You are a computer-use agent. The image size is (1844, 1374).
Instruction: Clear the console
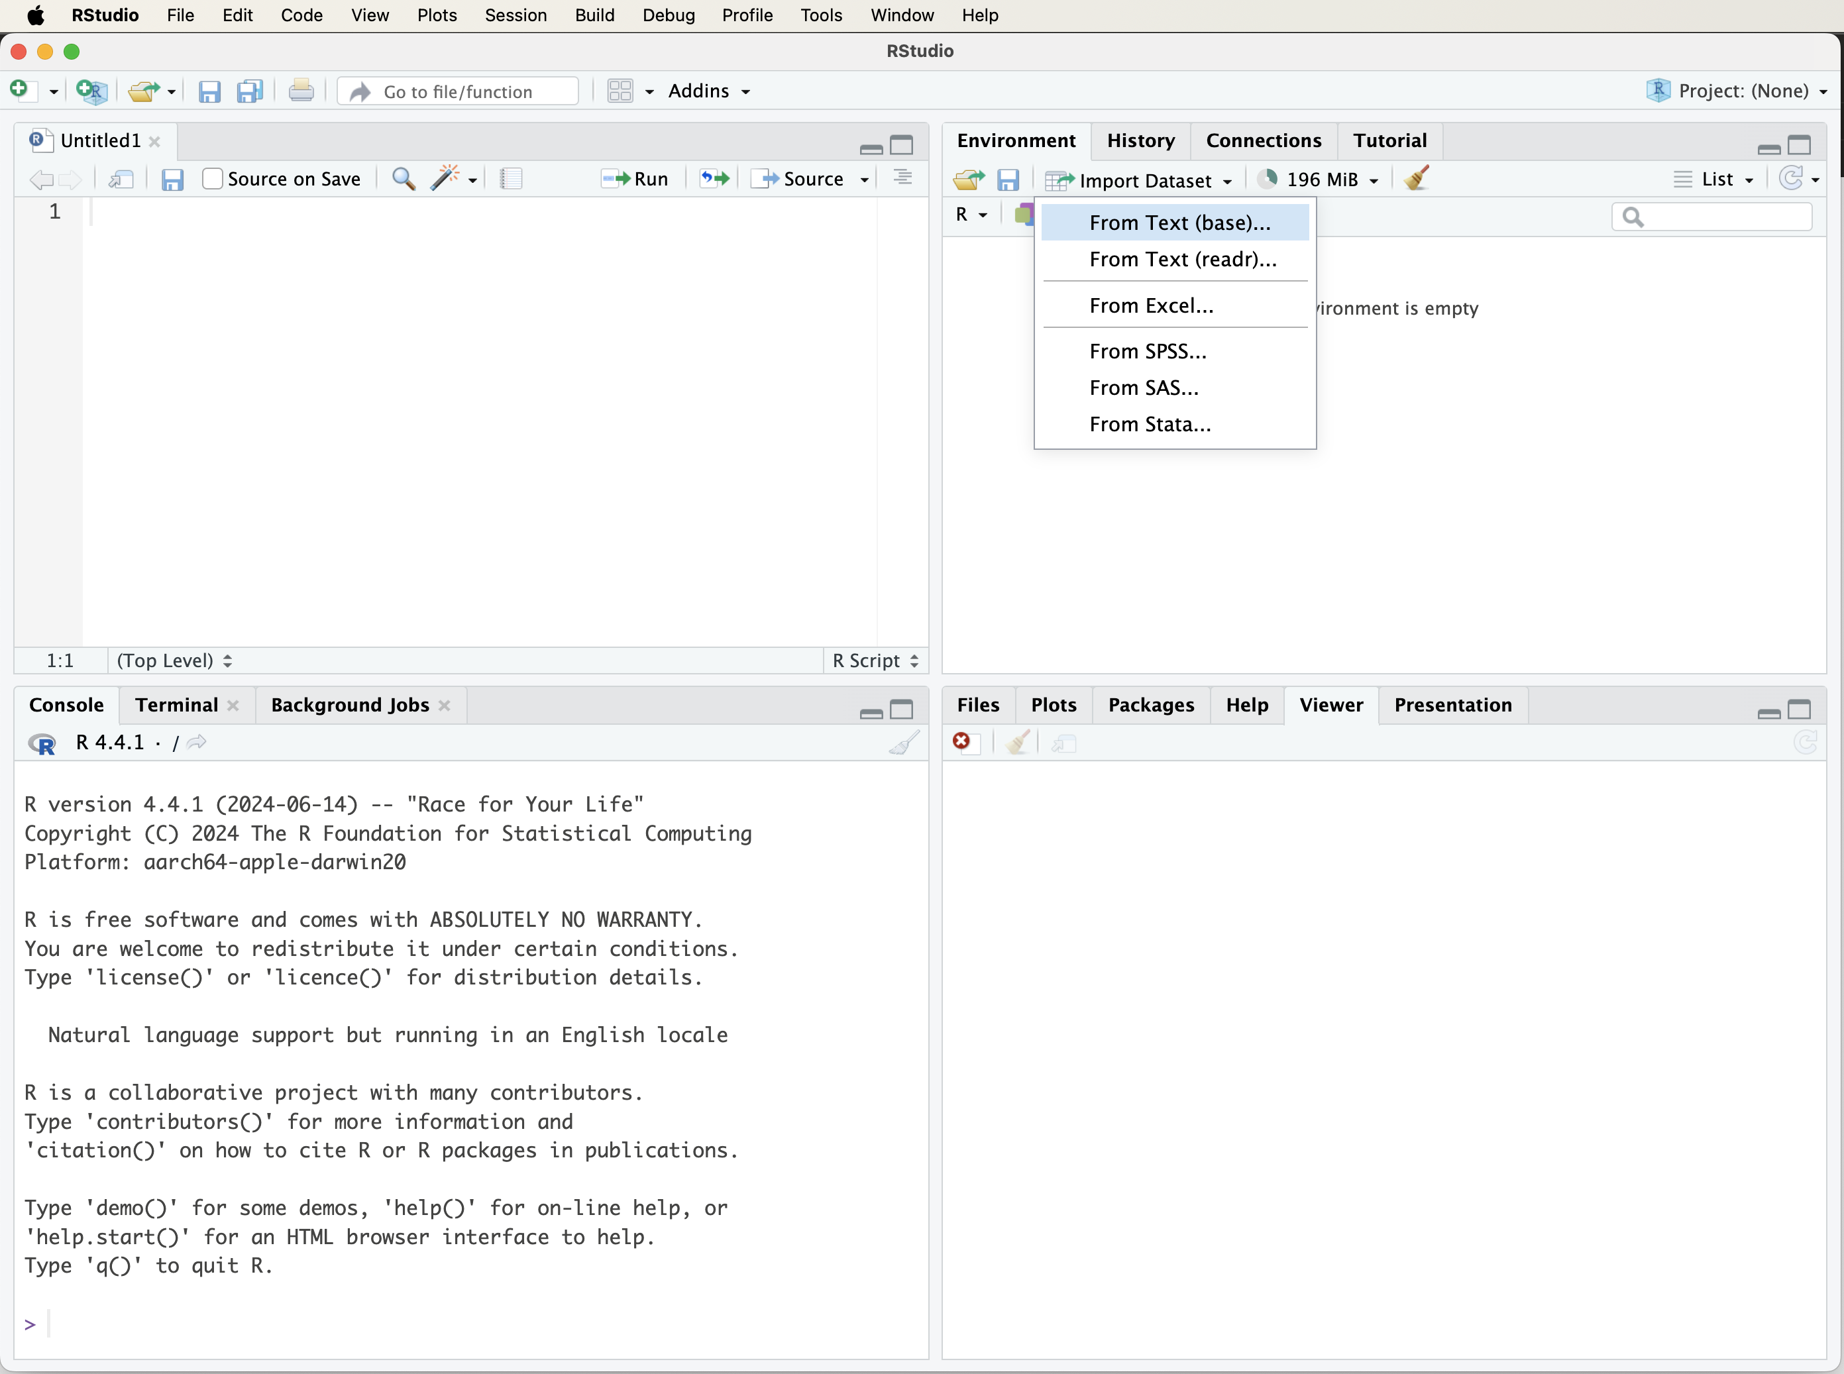tap(904, 742)
